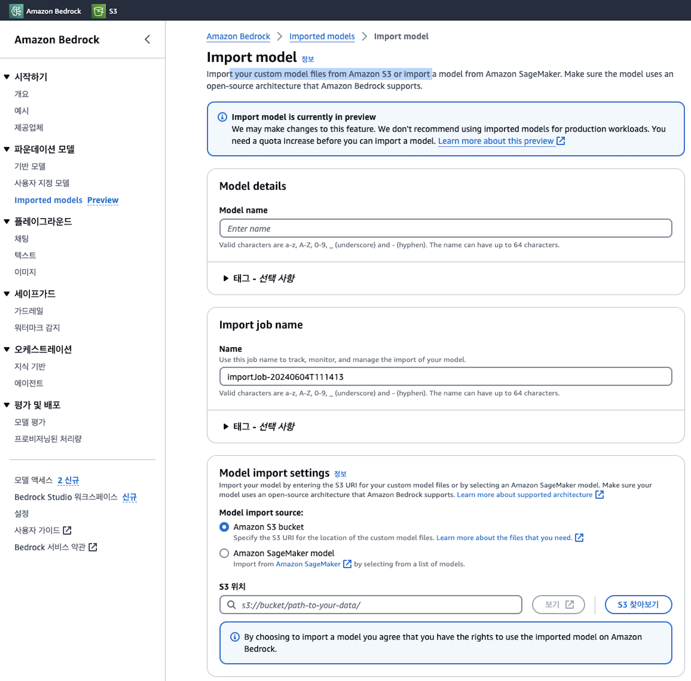The height and width of the screenshot is (681, 691).
Task: Go to 사용자 지정 모델 page
Action: click(x=42, y=183)
